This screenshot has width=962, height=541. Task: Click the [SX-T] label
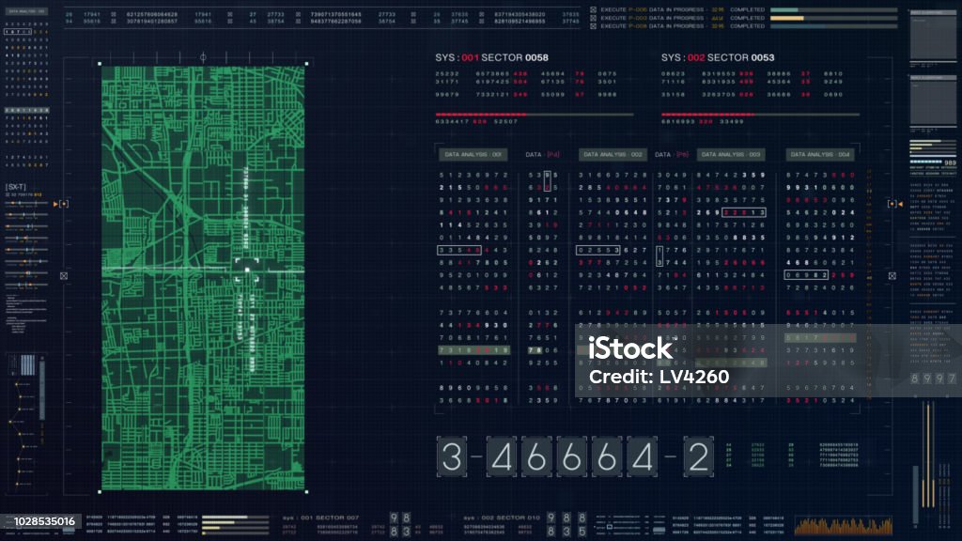coord(16,187)
